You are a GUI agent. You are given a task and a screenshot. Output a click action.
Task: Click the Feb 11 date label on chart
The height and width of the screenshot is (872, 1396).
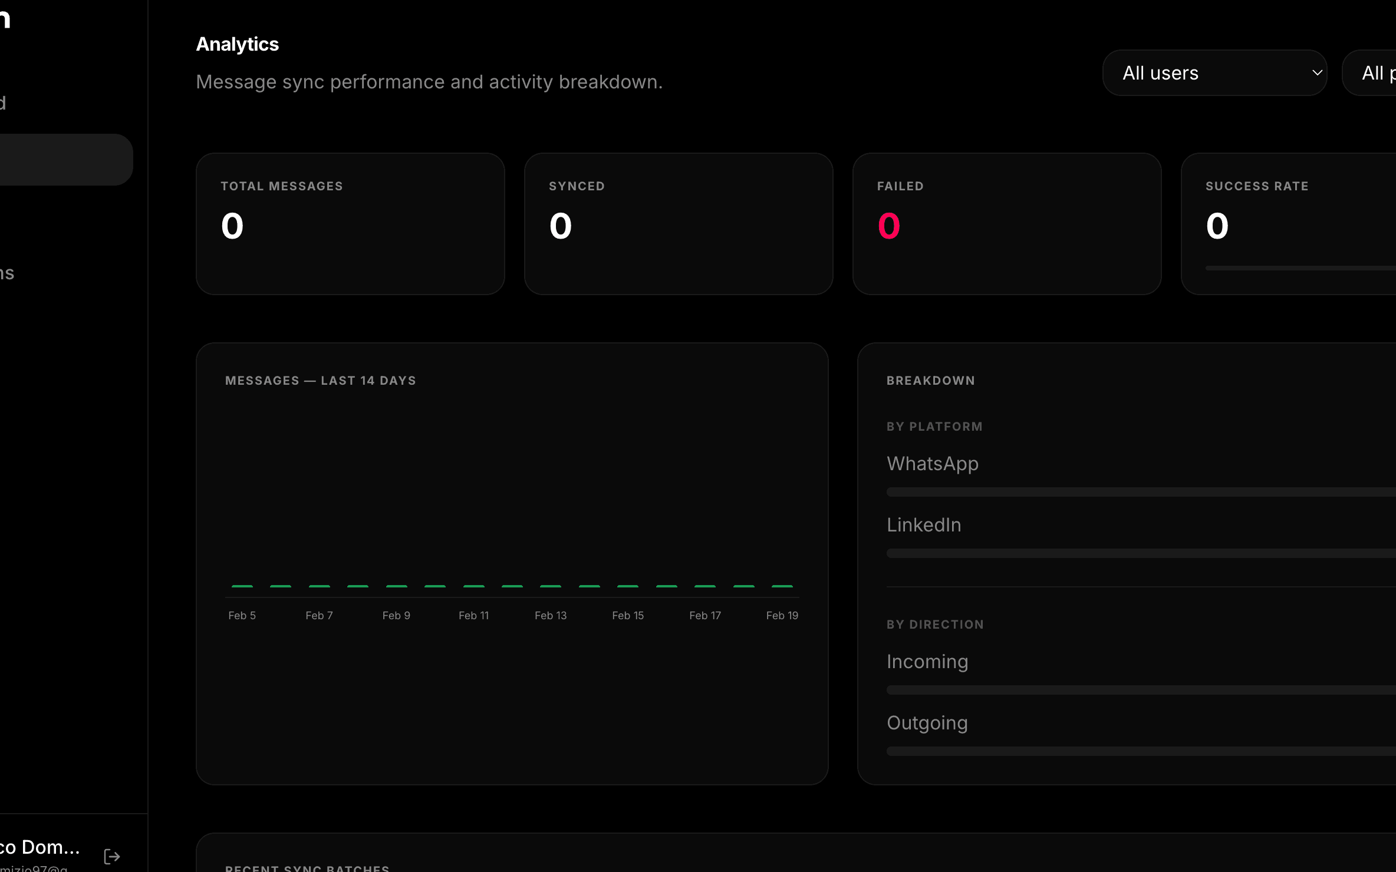473,616
